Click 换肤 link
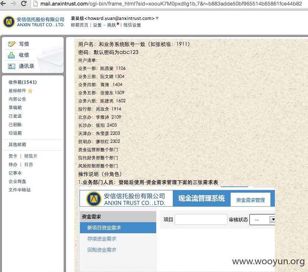This screenshot has height=272, width=308. coord(111,25)
